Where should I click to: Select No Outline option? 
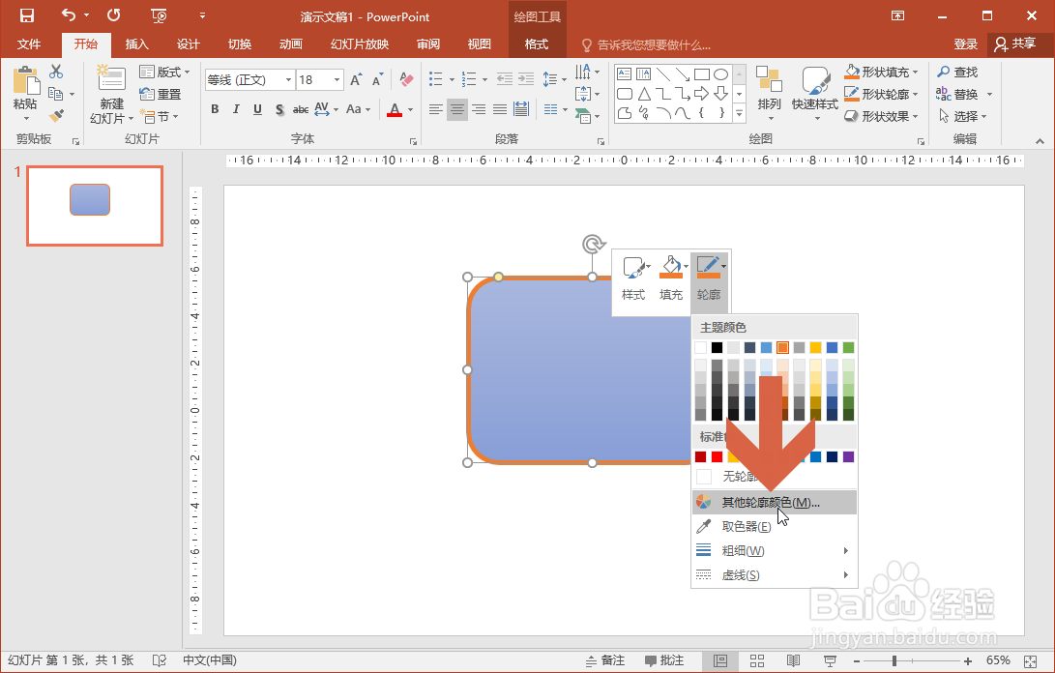(774, 477)
